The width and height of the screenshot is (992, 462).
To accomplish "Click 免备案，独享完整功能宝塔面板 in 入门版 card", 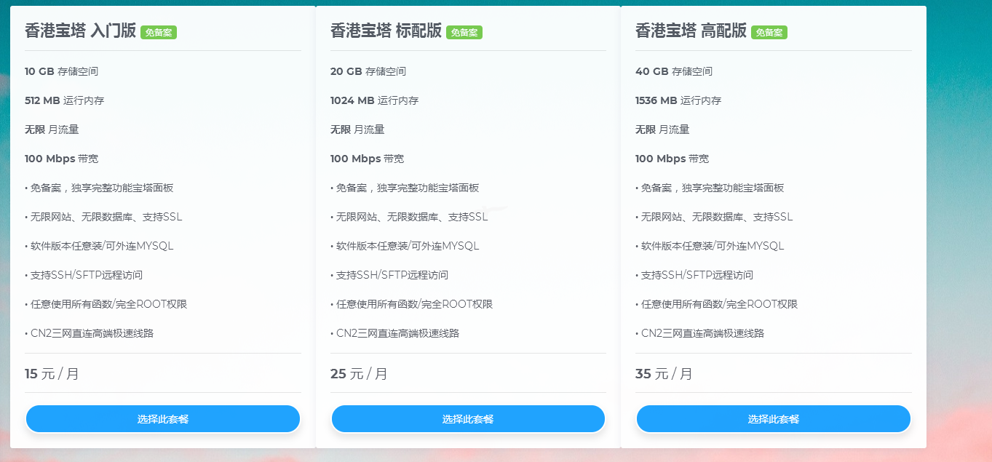I will tap(99, 188).
